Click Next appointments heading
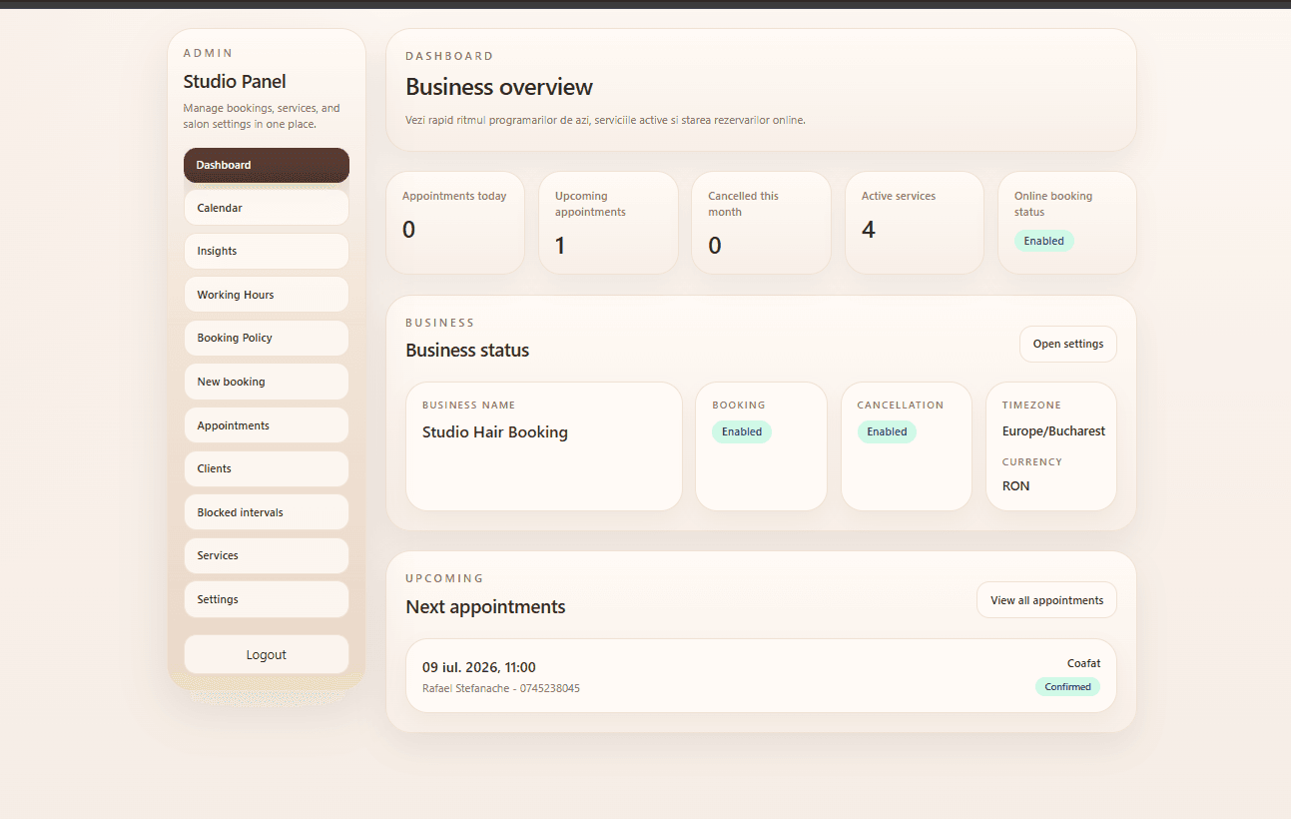 pos(485,607)
